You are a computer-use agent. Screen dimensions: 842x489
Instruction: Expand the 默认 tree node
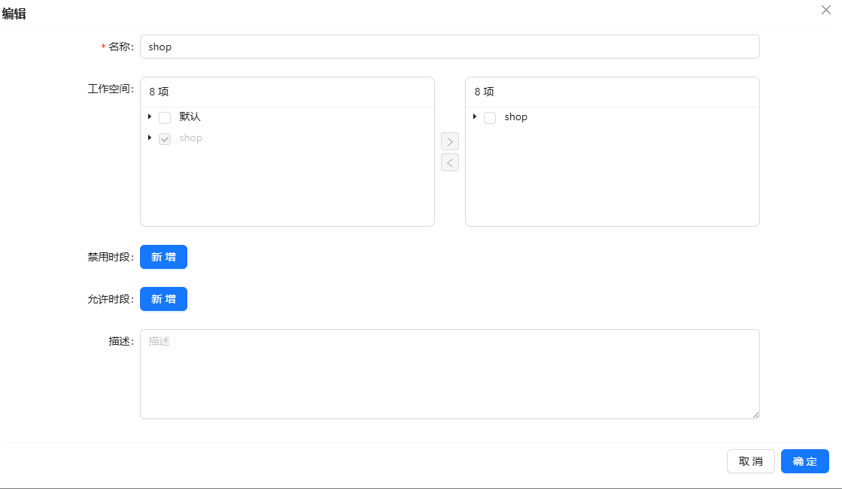tap(150, 117)
